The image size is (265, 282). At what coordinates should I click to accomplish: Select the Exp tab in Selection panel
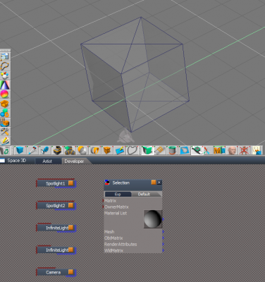[118, 194]
